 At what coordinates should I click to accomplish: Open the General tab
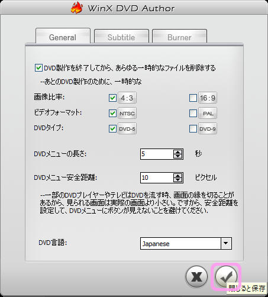click(x=63, y=36)
